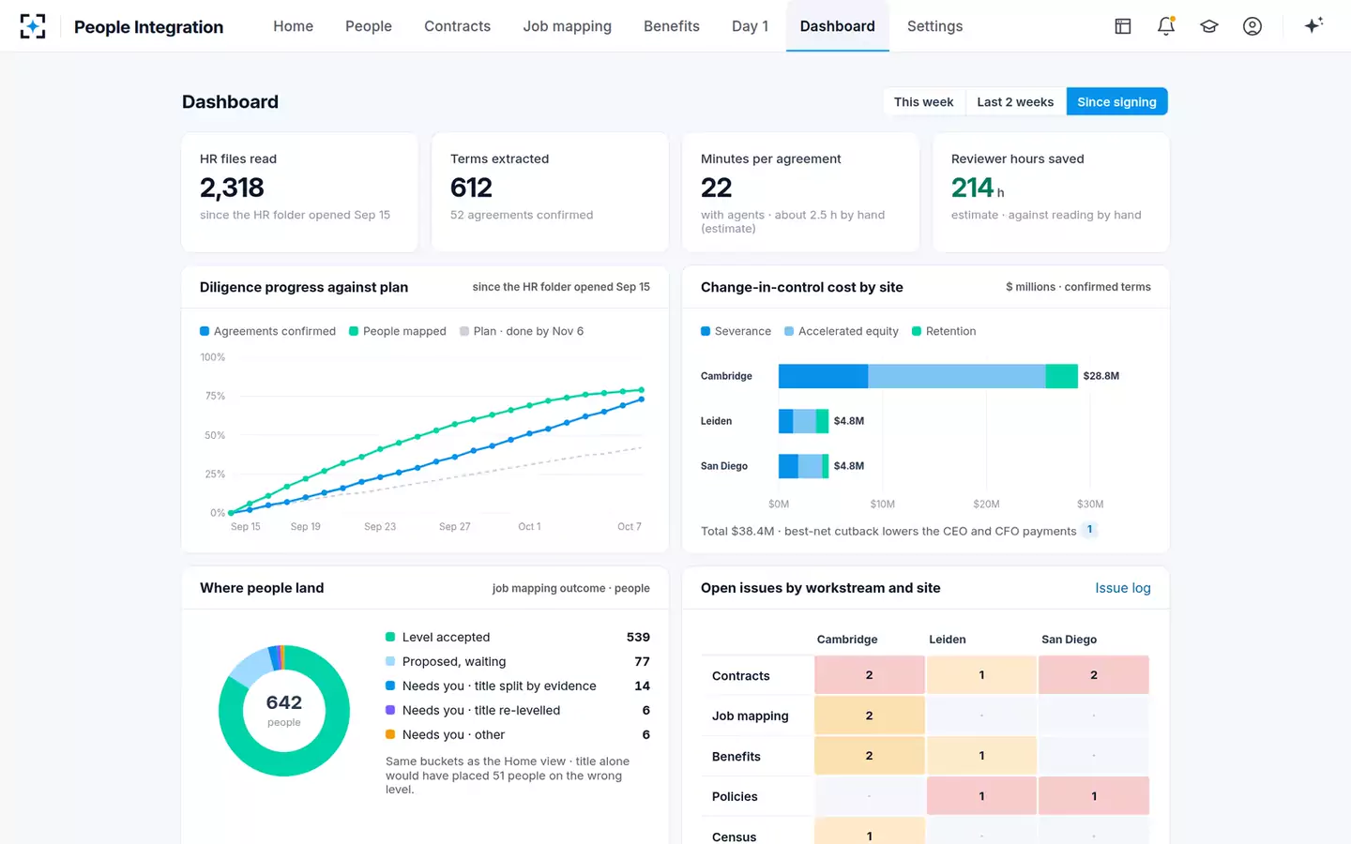This screenshot has width=1351, height=844.
Task: Click the Level accepted legend swatch
Action: point(390,638)
